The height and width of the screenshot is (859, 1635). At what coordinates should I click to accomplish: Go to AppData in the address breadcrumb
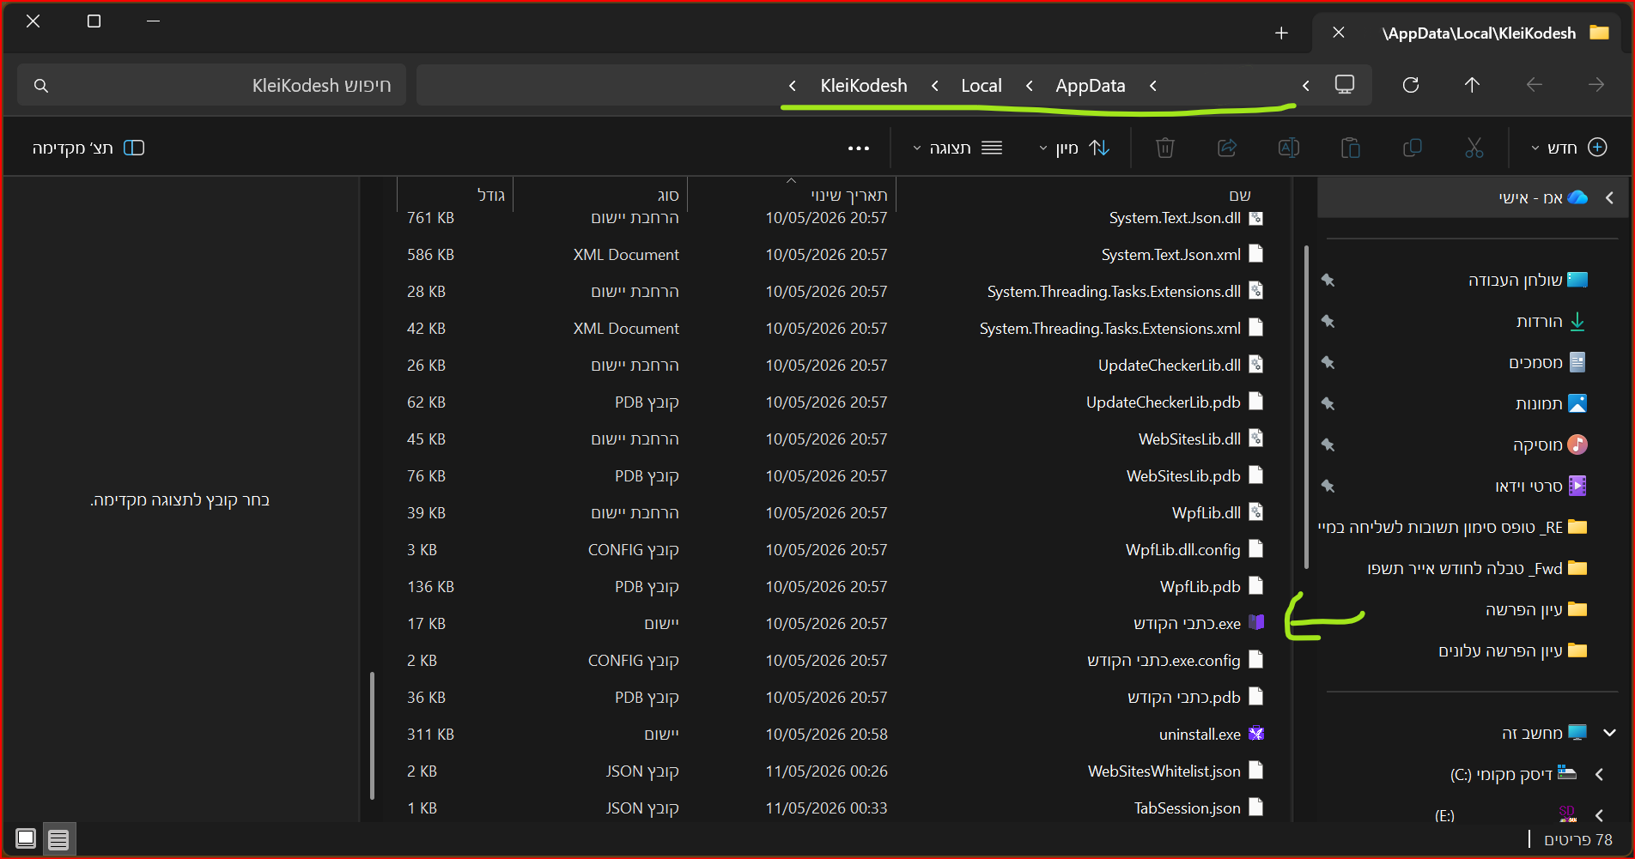(x=1091, y=86)
